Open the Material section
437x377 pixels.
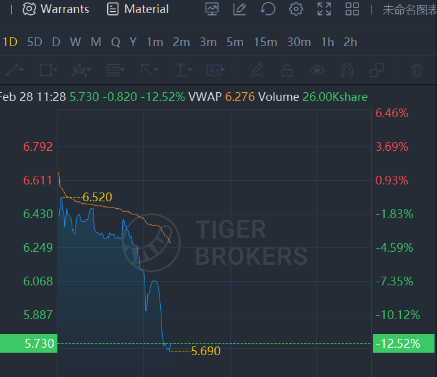point(138,9)
